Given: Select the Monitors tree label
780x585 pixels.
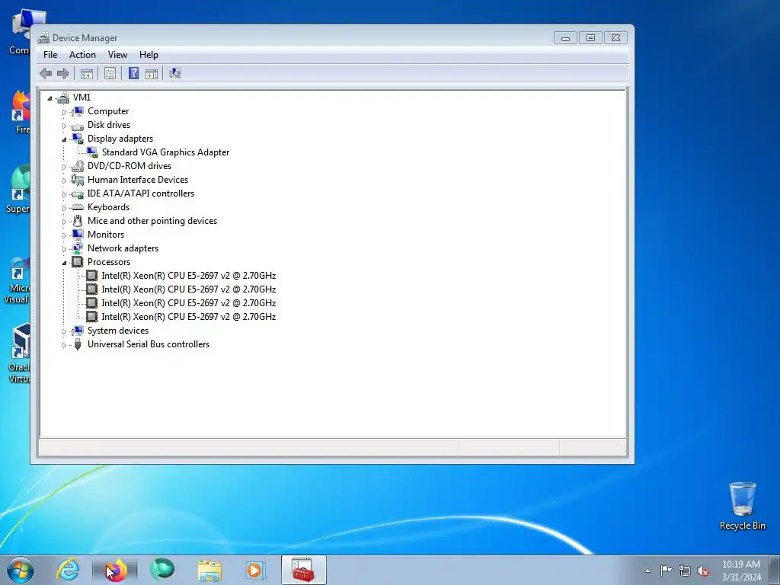Looking at the screenshot, I should (x=106, y=235).
